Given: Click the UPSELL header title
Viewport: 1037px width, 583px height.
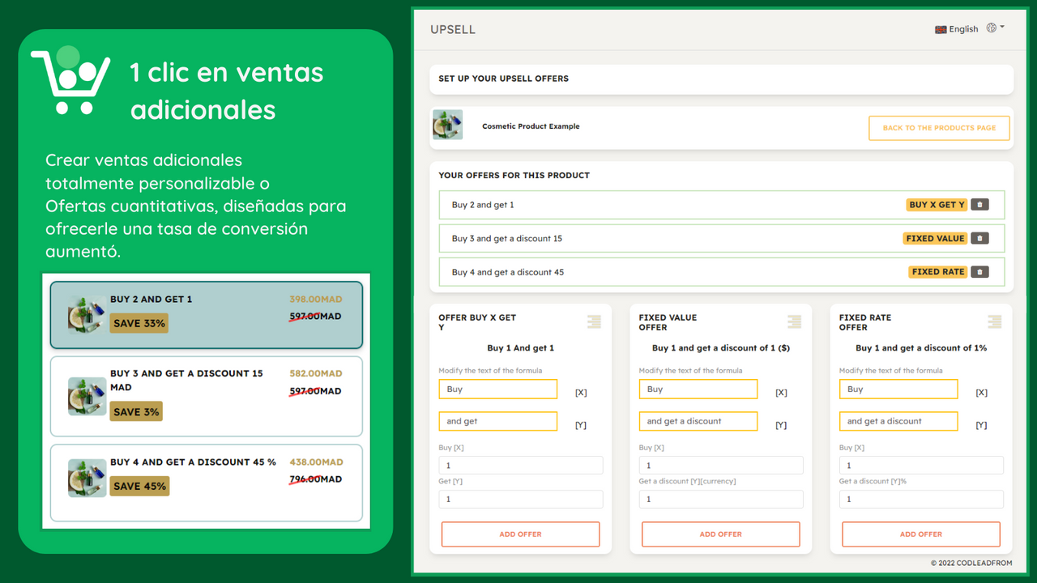Looking at the screenshot, I should 453,29.
